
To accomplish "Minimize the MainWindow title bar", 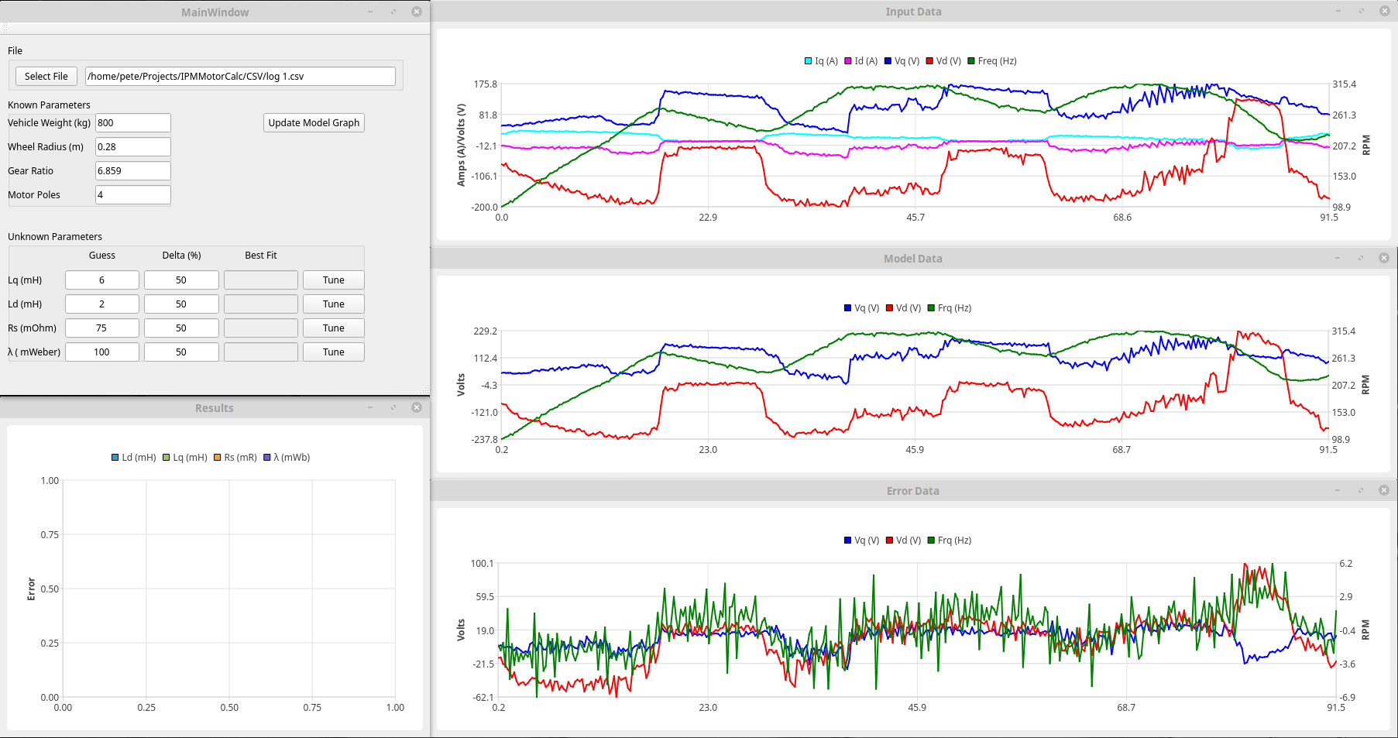I will point(370,12).
